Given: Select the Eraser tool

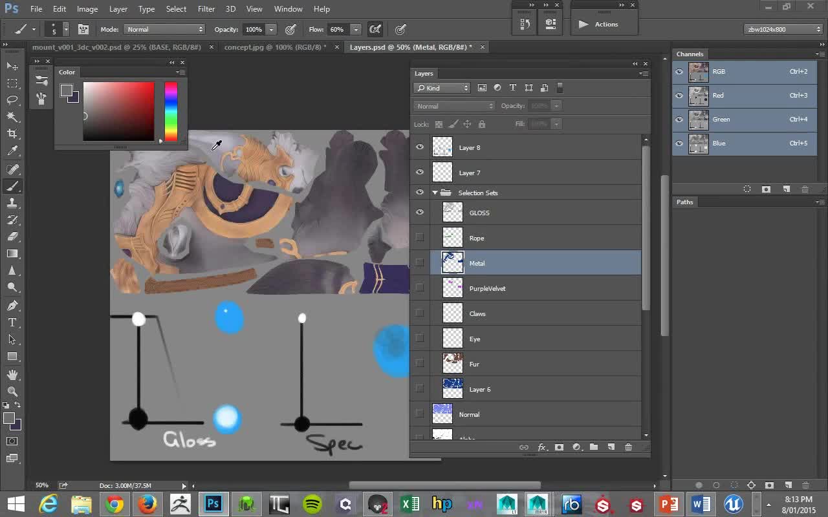Looking at the screenshot, I should click(x=12, y=237).
